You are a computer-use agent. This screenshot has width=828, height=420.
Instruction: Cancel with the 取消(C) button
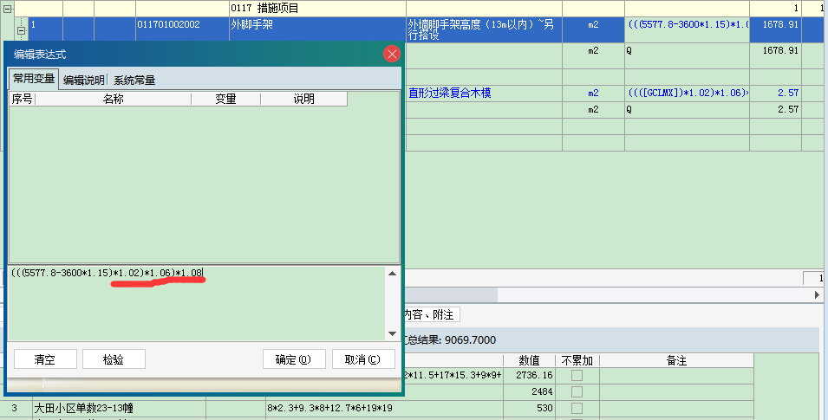362,359
